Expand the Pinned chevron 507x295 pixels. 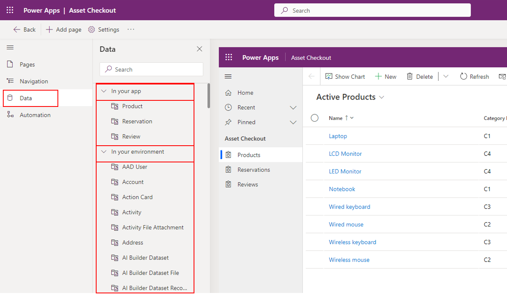(x=293, y=122)
